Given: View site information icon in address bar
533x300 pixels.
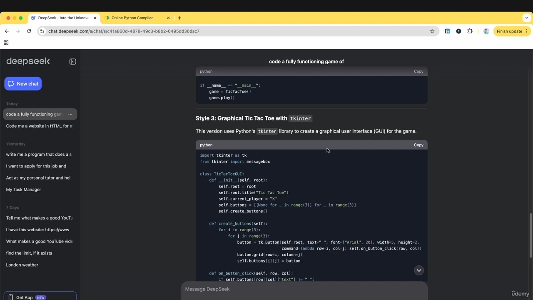Looking at the screenshot, I should 42,31.
